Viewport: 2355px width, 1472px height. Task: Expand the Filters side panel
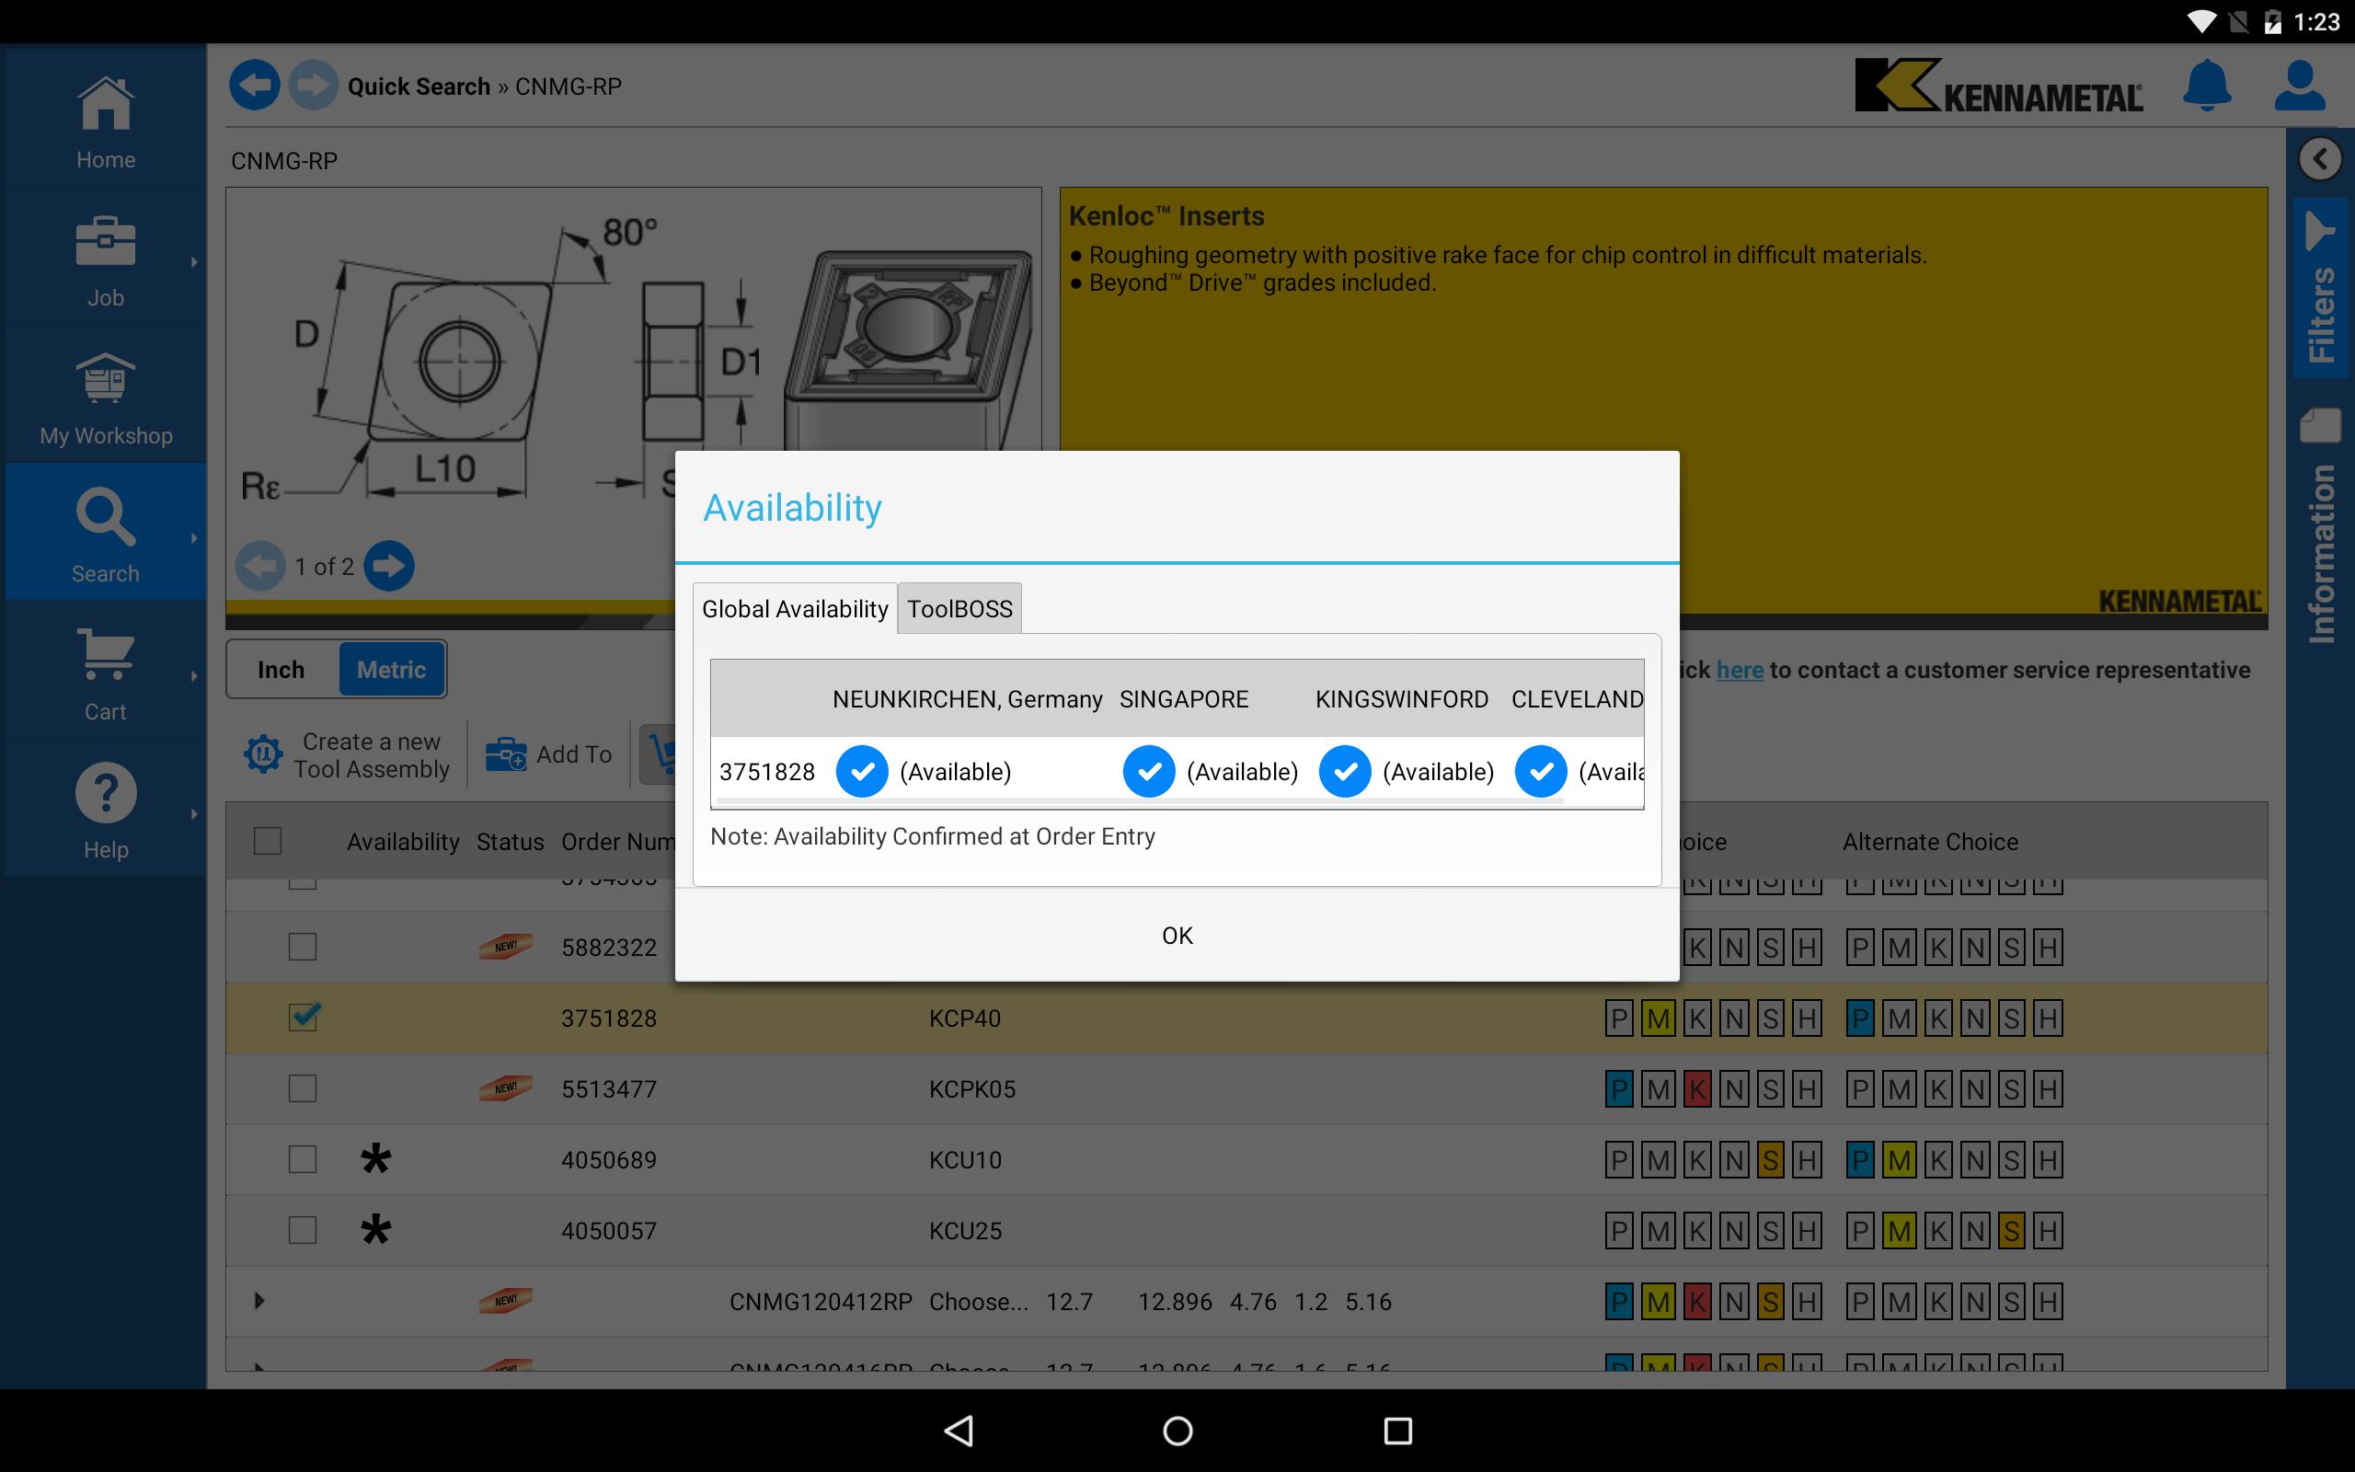click(2320, 289)
